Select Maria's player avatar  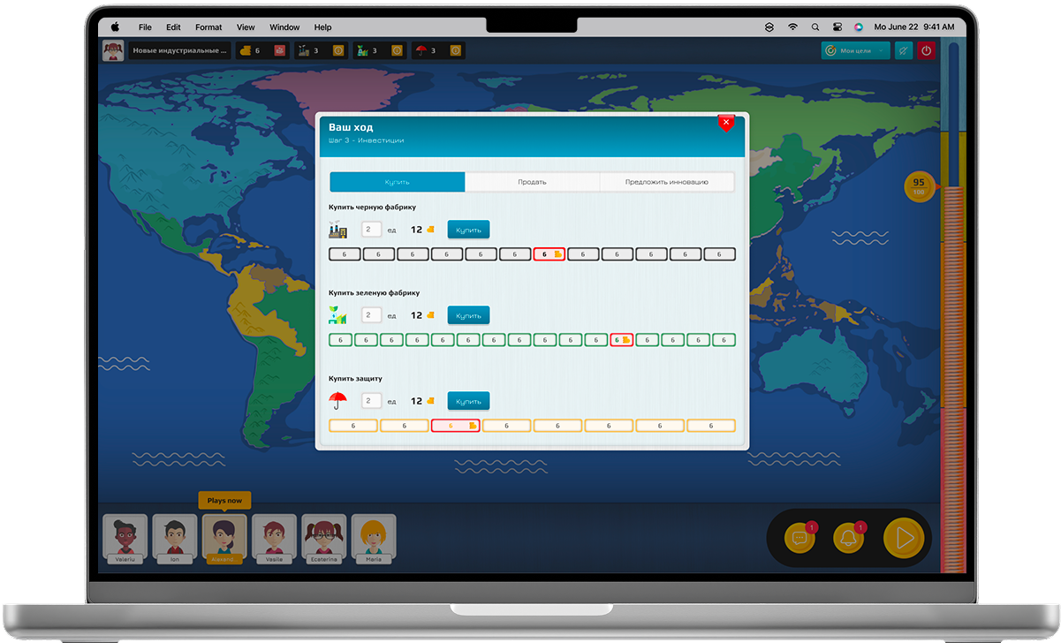click(x=374, y=538)
